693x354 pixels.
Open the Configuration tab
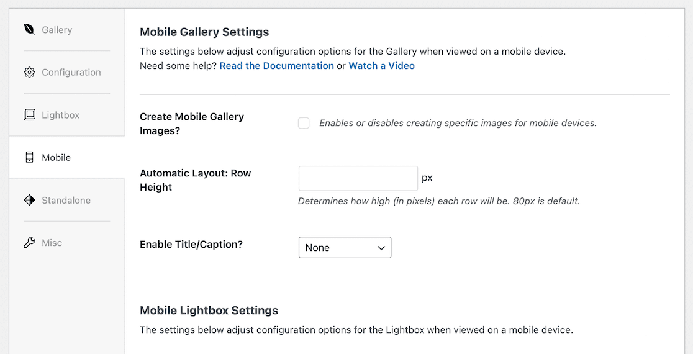coord(71,73)
